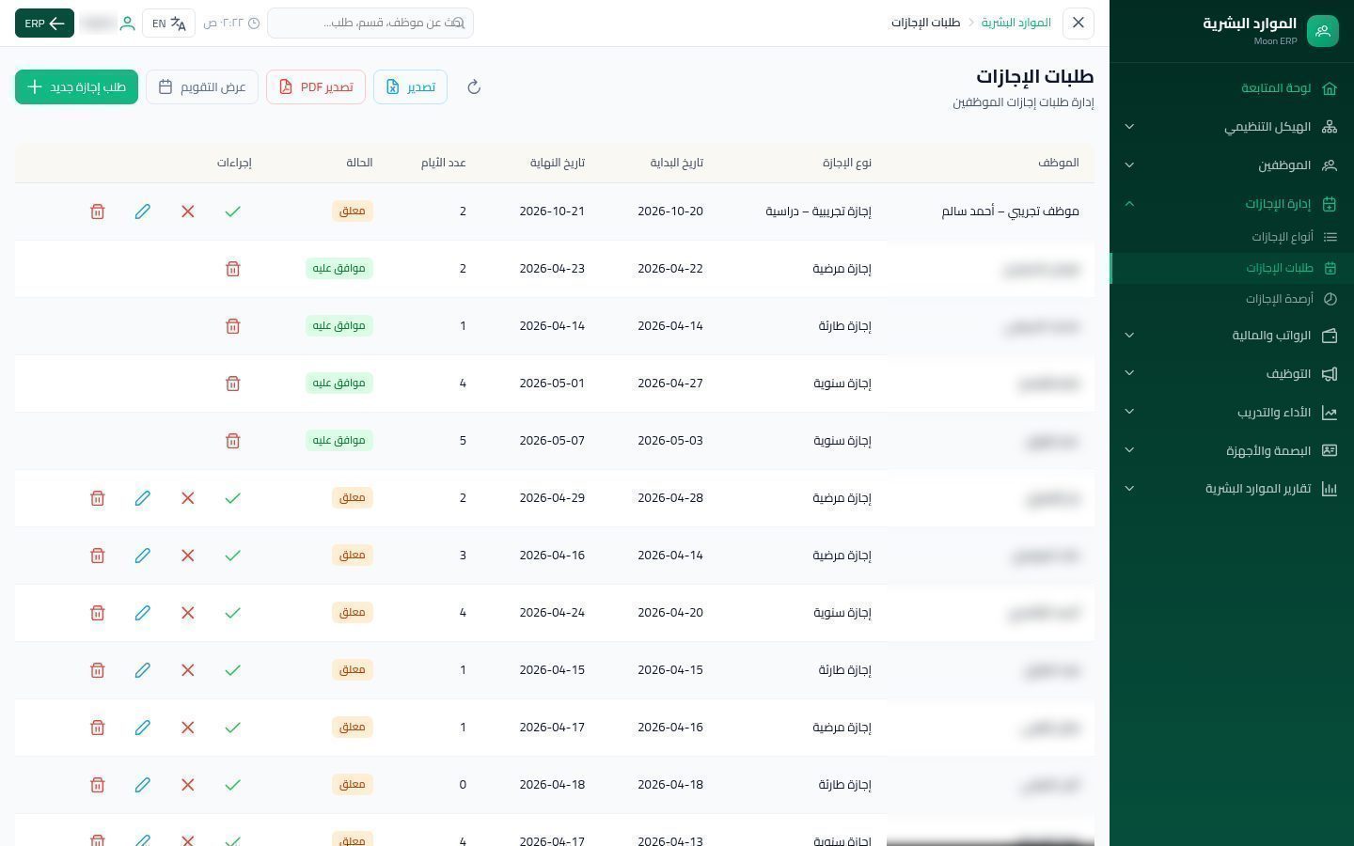Click the نوع الإجازة column header
This screenshot has width=1354, height=846.
[x=847, y=163]
